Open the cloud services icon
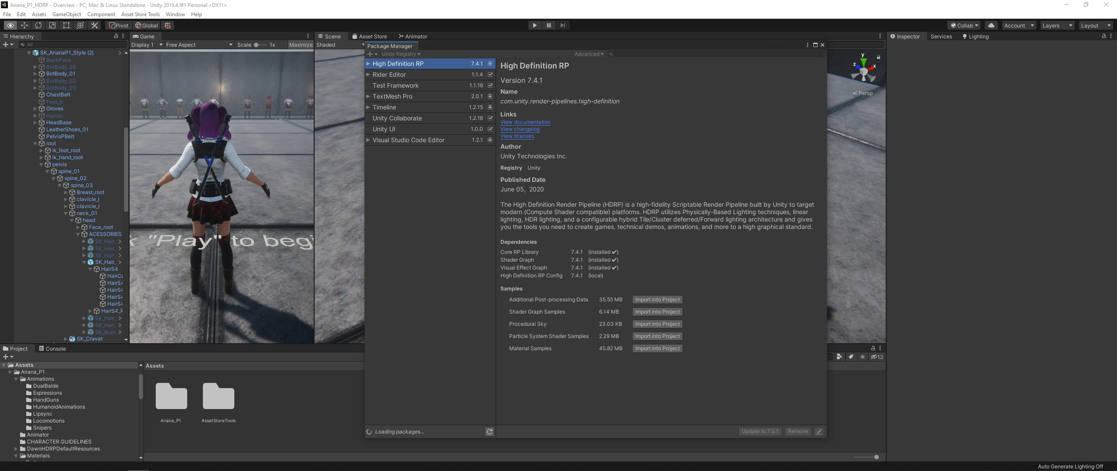 (991, 25)
